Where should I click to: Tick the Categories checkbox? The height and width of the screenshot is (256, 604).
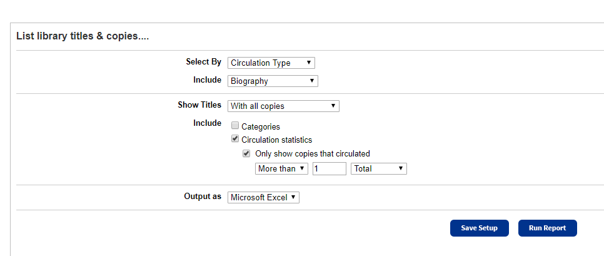coord(235,126)
